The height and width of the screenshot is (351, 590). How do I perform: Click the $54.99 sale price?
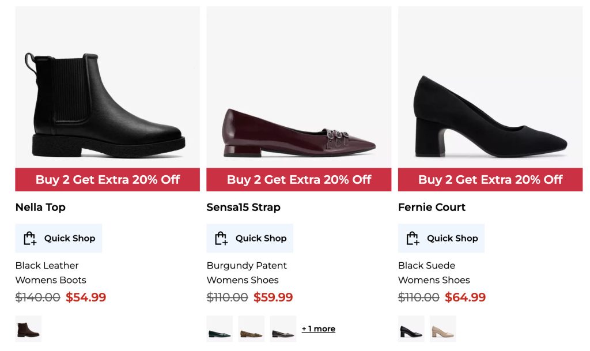coord(86,297)
